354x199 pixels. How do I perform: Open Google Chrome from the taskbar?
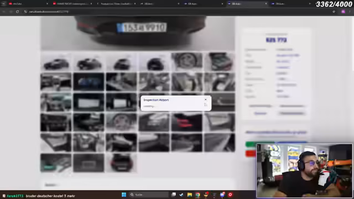(197, 195)
